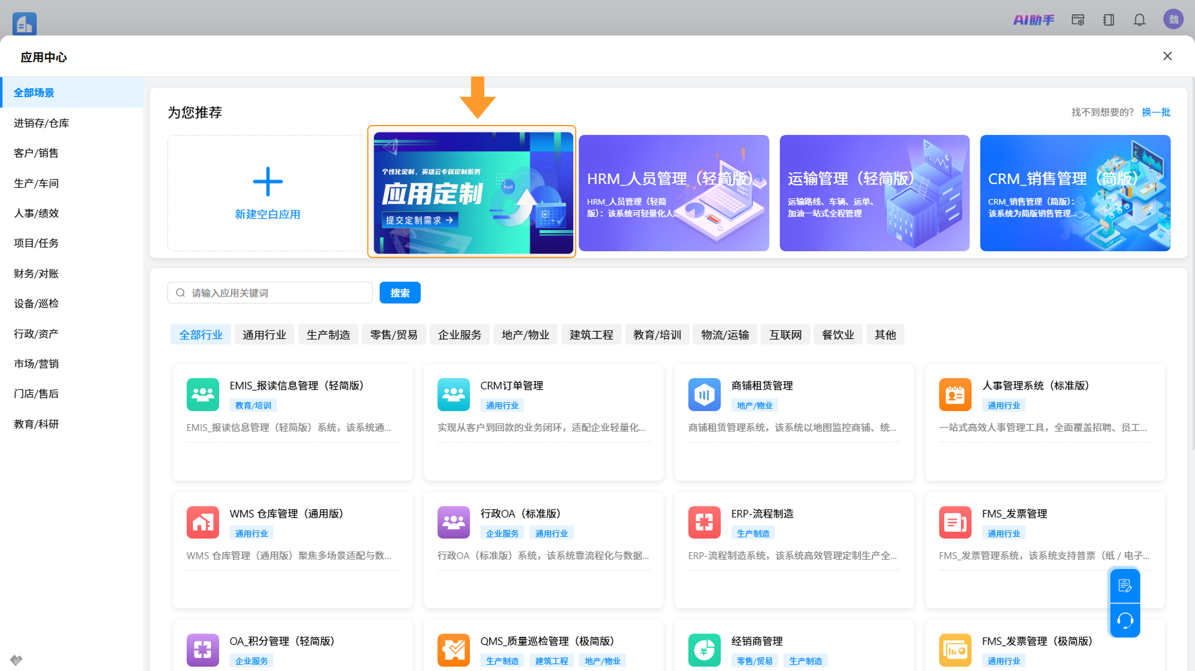Open the user avatar menu
Viewport: 1195px width, 671px height.
click(x=1173, y=19)
